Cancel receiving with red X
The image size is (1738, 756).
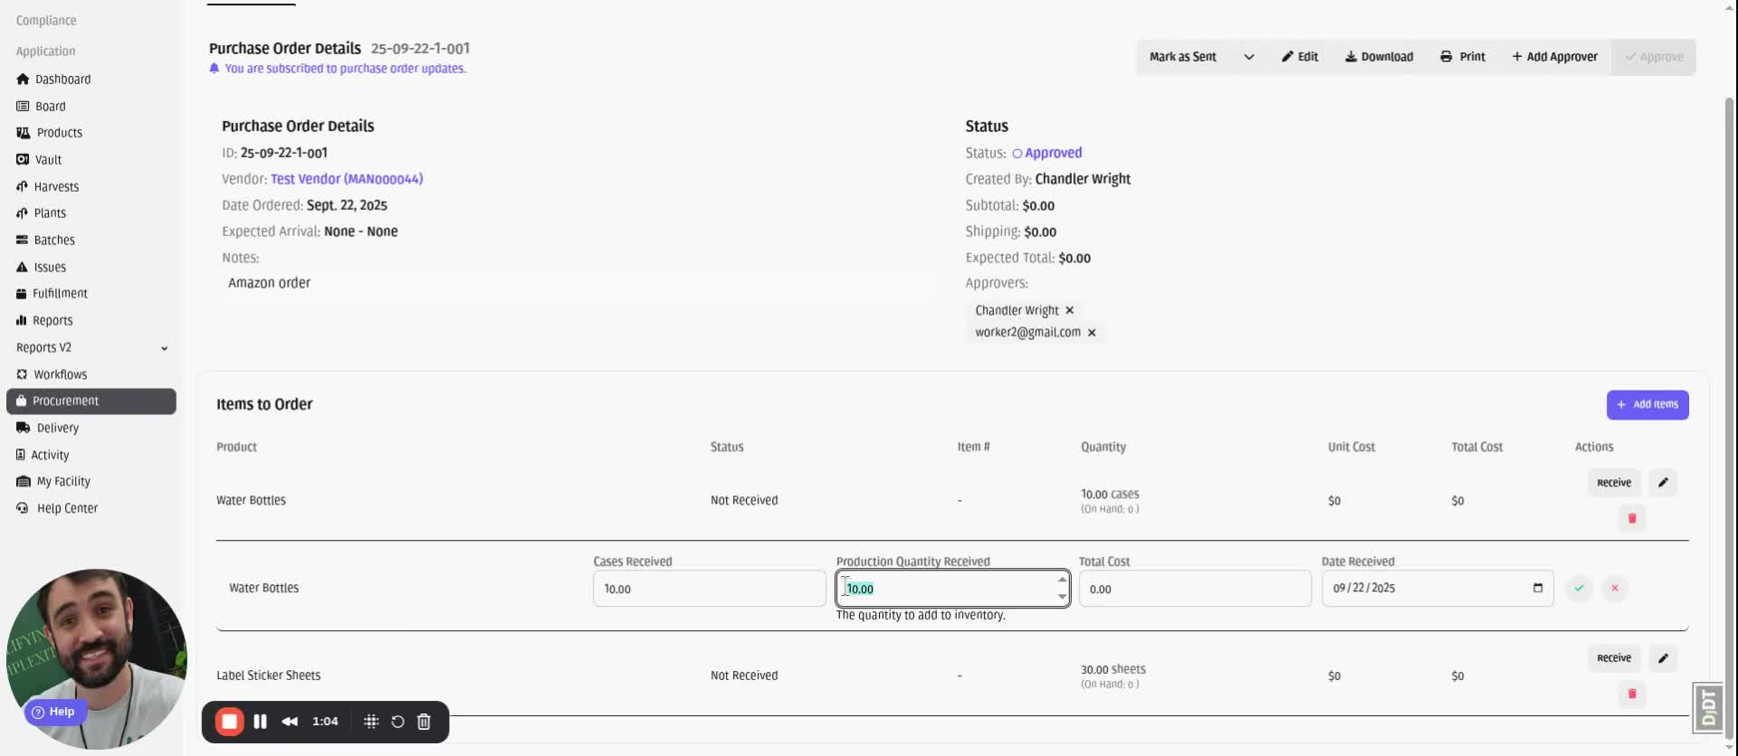click(x=1615, y=589)
